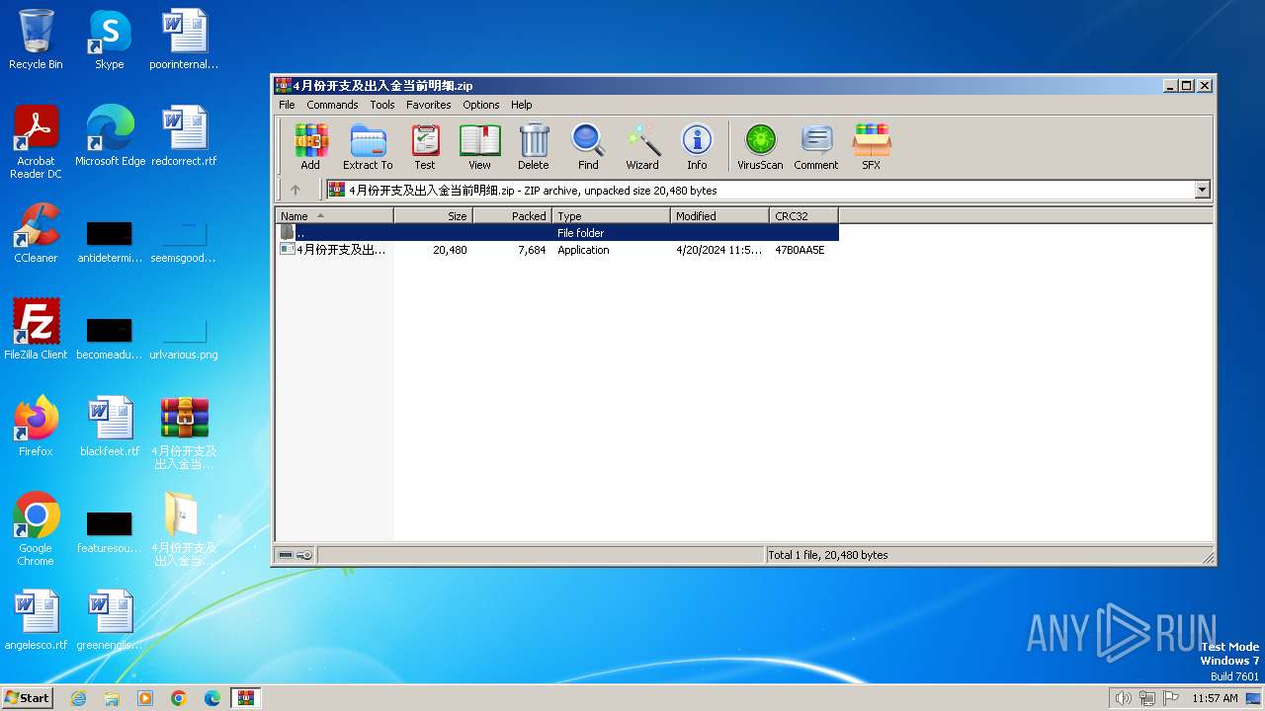The image size is (1265, 711).
Task: Select angelesco.rtf desktop file
Action: (36, 620)
